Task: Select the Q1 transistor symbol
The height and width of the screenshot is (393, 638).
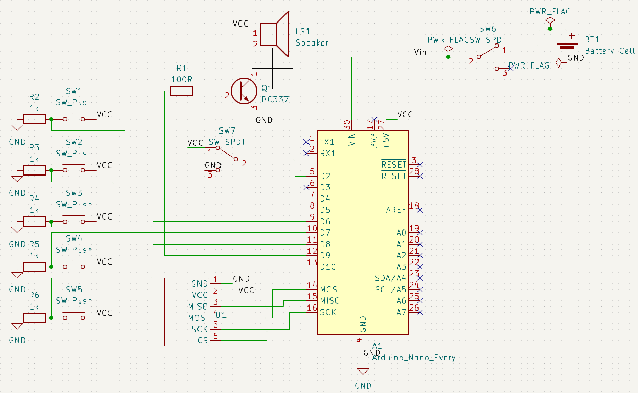Action: pos(244,91)
